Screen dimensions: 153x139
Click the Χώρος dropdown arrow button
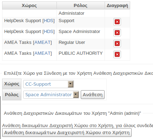(x=71, y=84)
